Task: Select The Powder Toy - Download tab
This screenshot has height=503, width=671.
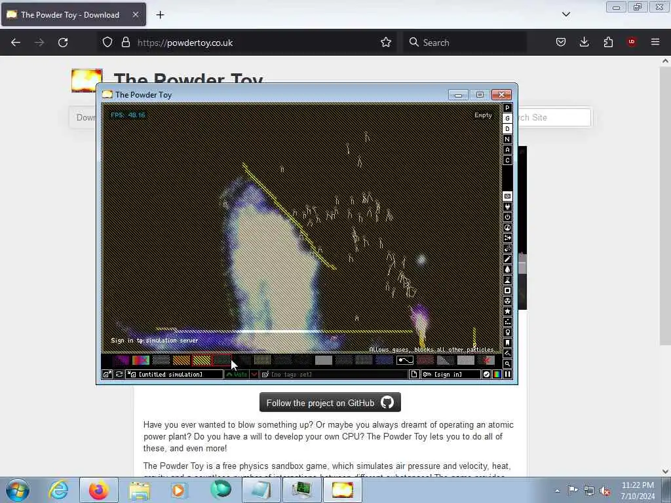Action: pyautogui.click(x=73, y=14)
